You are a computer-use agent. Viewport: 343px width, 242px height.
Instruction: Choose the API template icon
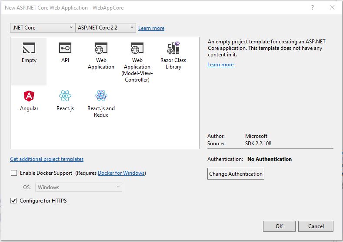pyautogui.click(x=65, y=48)
